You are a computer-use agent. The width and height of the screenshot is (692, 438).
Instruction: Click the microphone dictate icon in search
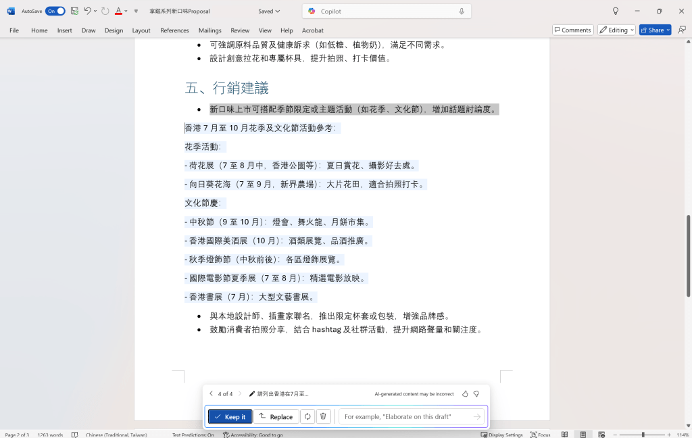click(x=462, y=11)
